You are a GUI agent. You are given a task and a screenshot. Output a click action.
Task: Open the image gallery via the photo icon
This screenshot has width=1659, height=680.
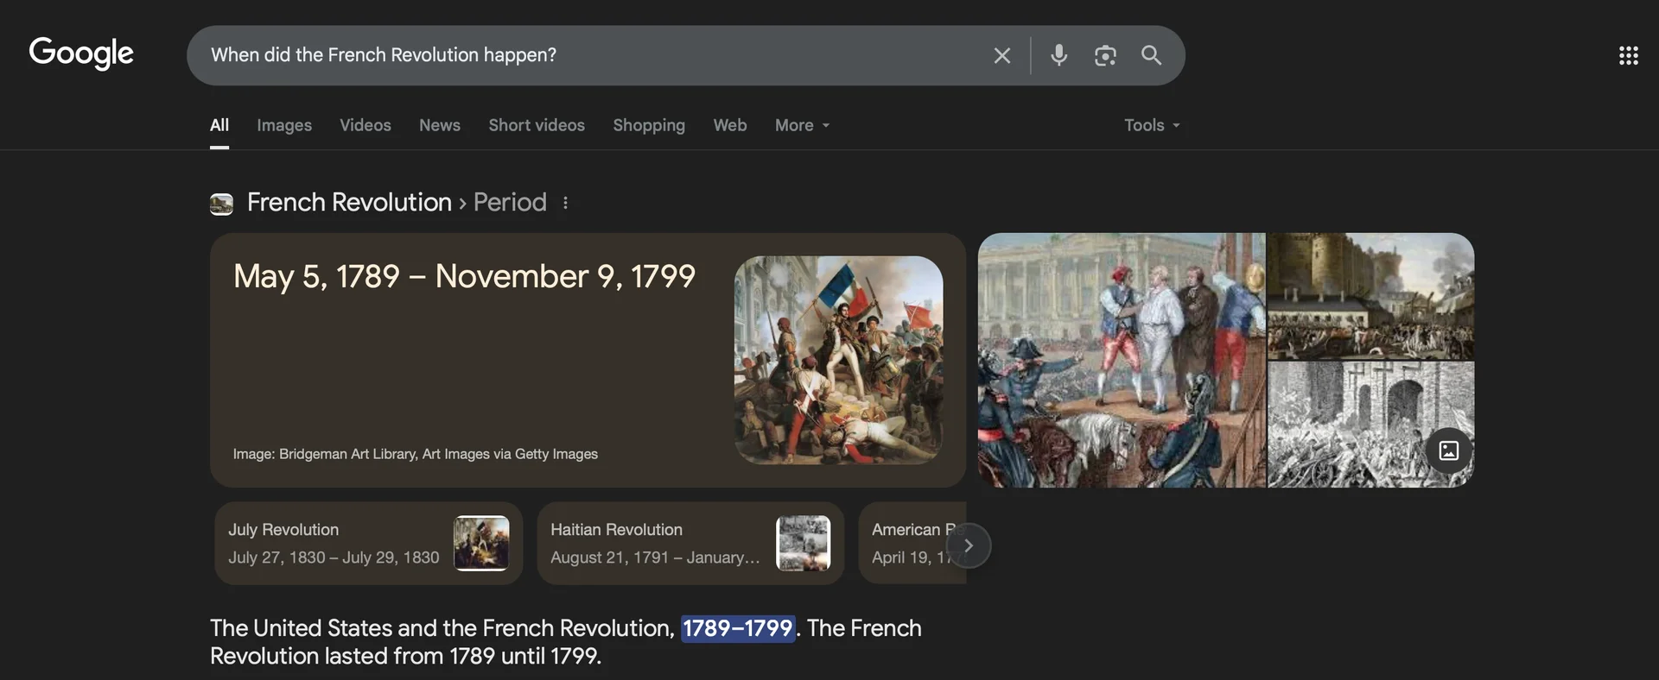coord(1449,450)
